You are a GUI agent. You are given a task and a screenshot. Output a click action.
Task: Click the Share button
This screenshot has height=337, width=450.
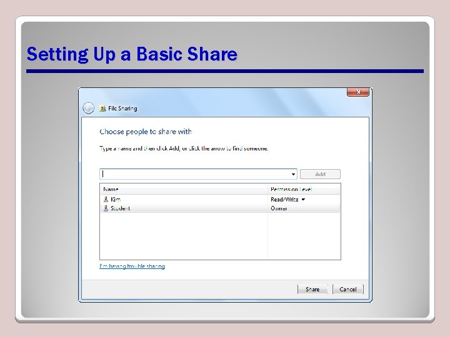[312, 290]
